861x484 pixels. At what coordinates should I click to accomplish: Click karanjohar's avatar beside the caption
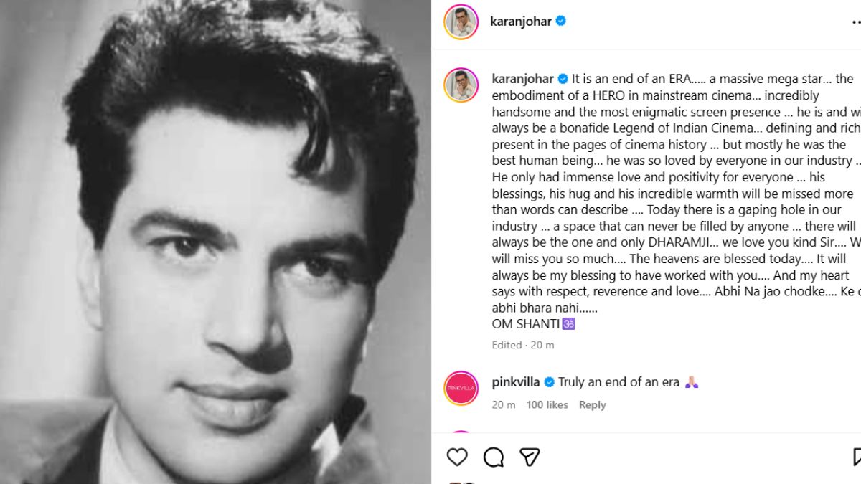(x=461, y=85)
